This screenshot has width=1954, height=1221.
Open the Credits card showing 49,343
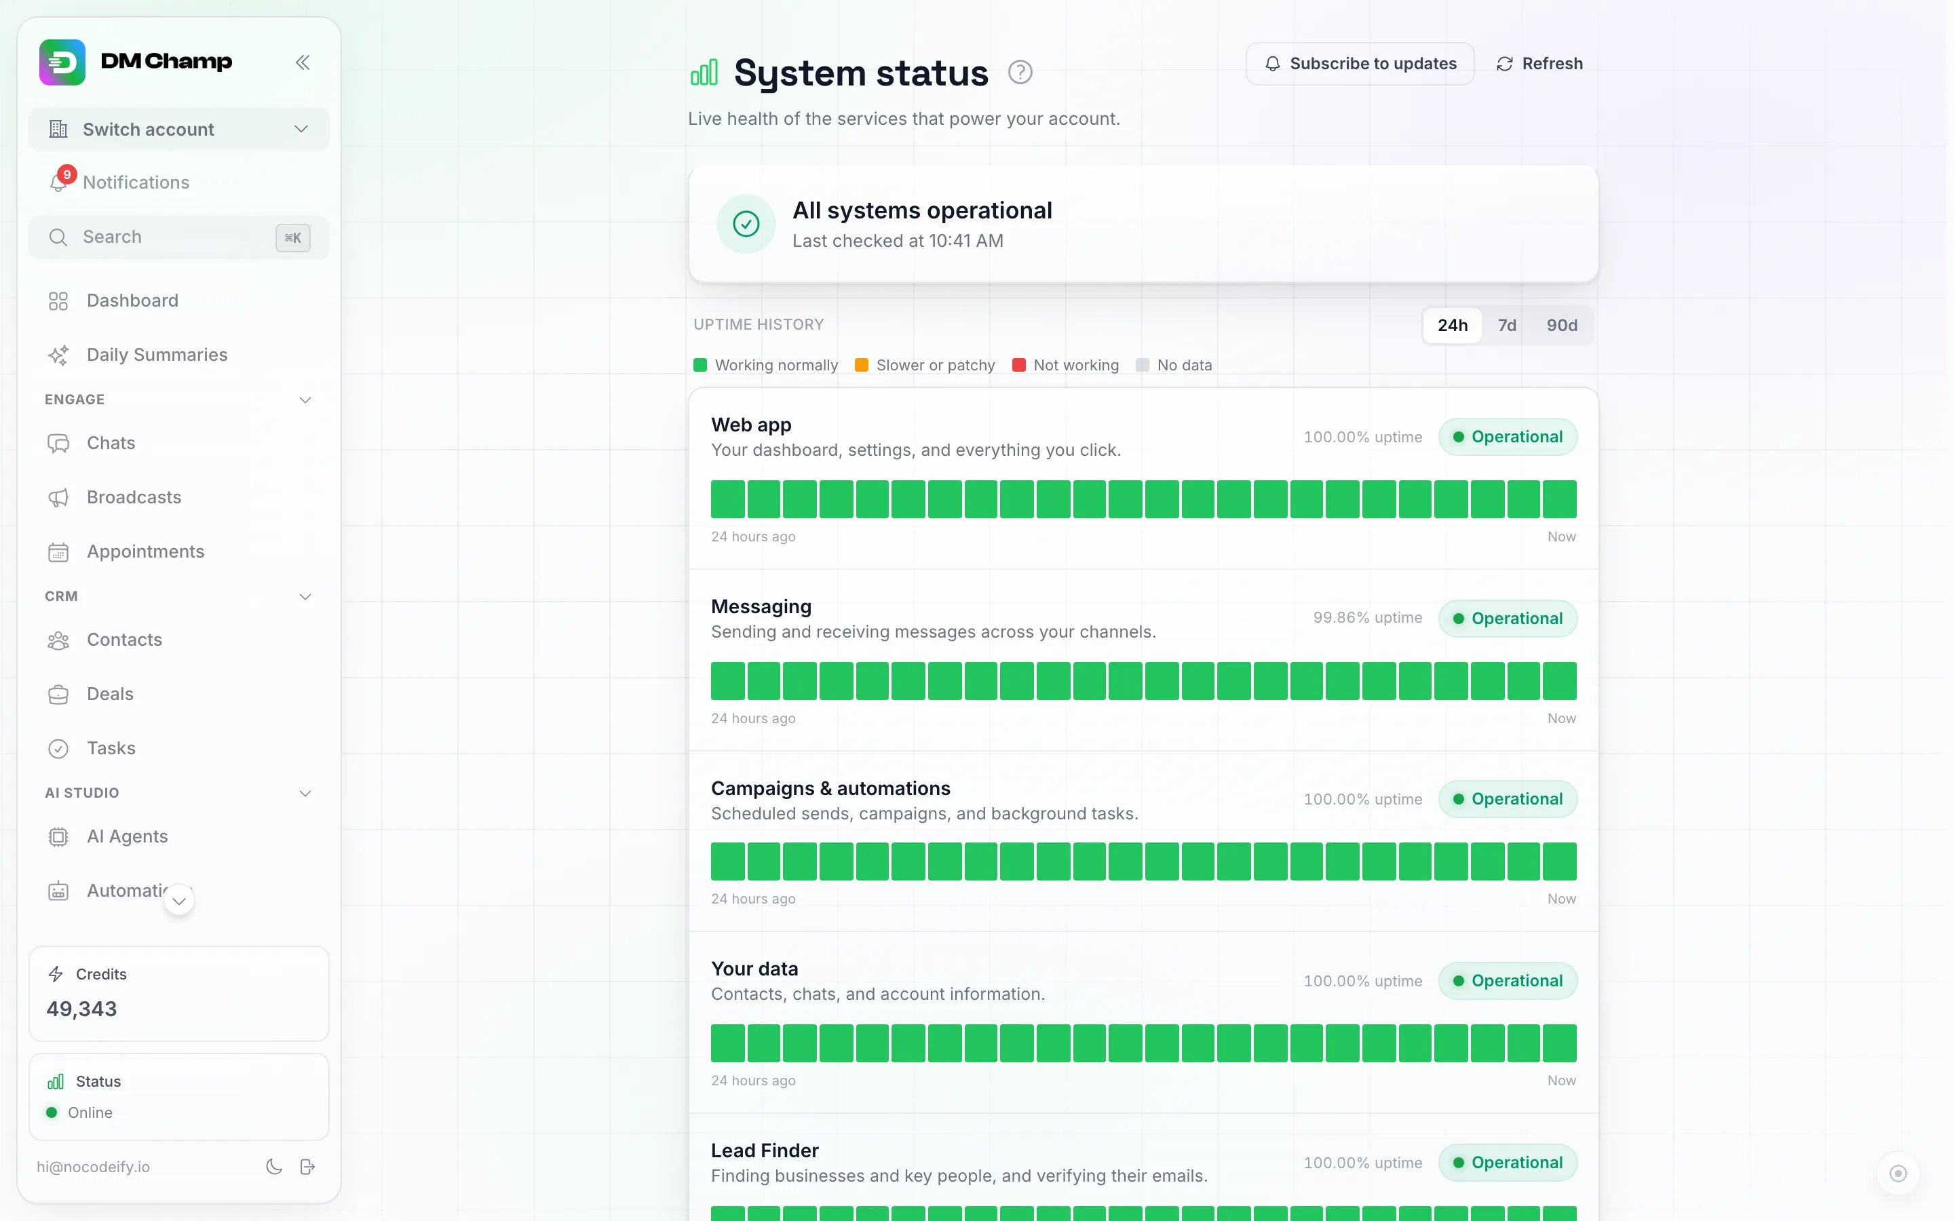click(x=179, y=993)
